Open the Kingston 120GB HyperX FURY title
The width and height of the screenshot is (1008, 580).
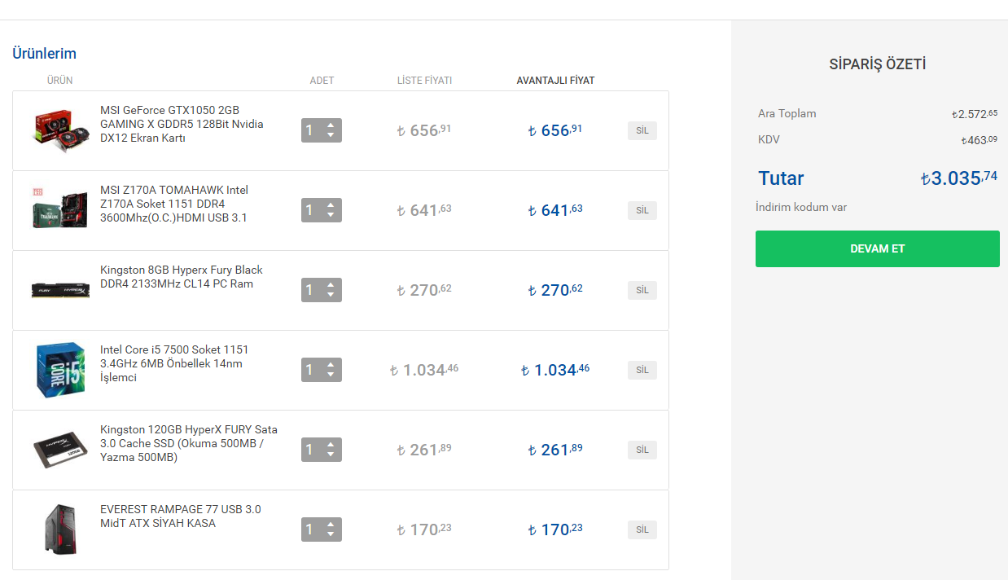(188, 443)
